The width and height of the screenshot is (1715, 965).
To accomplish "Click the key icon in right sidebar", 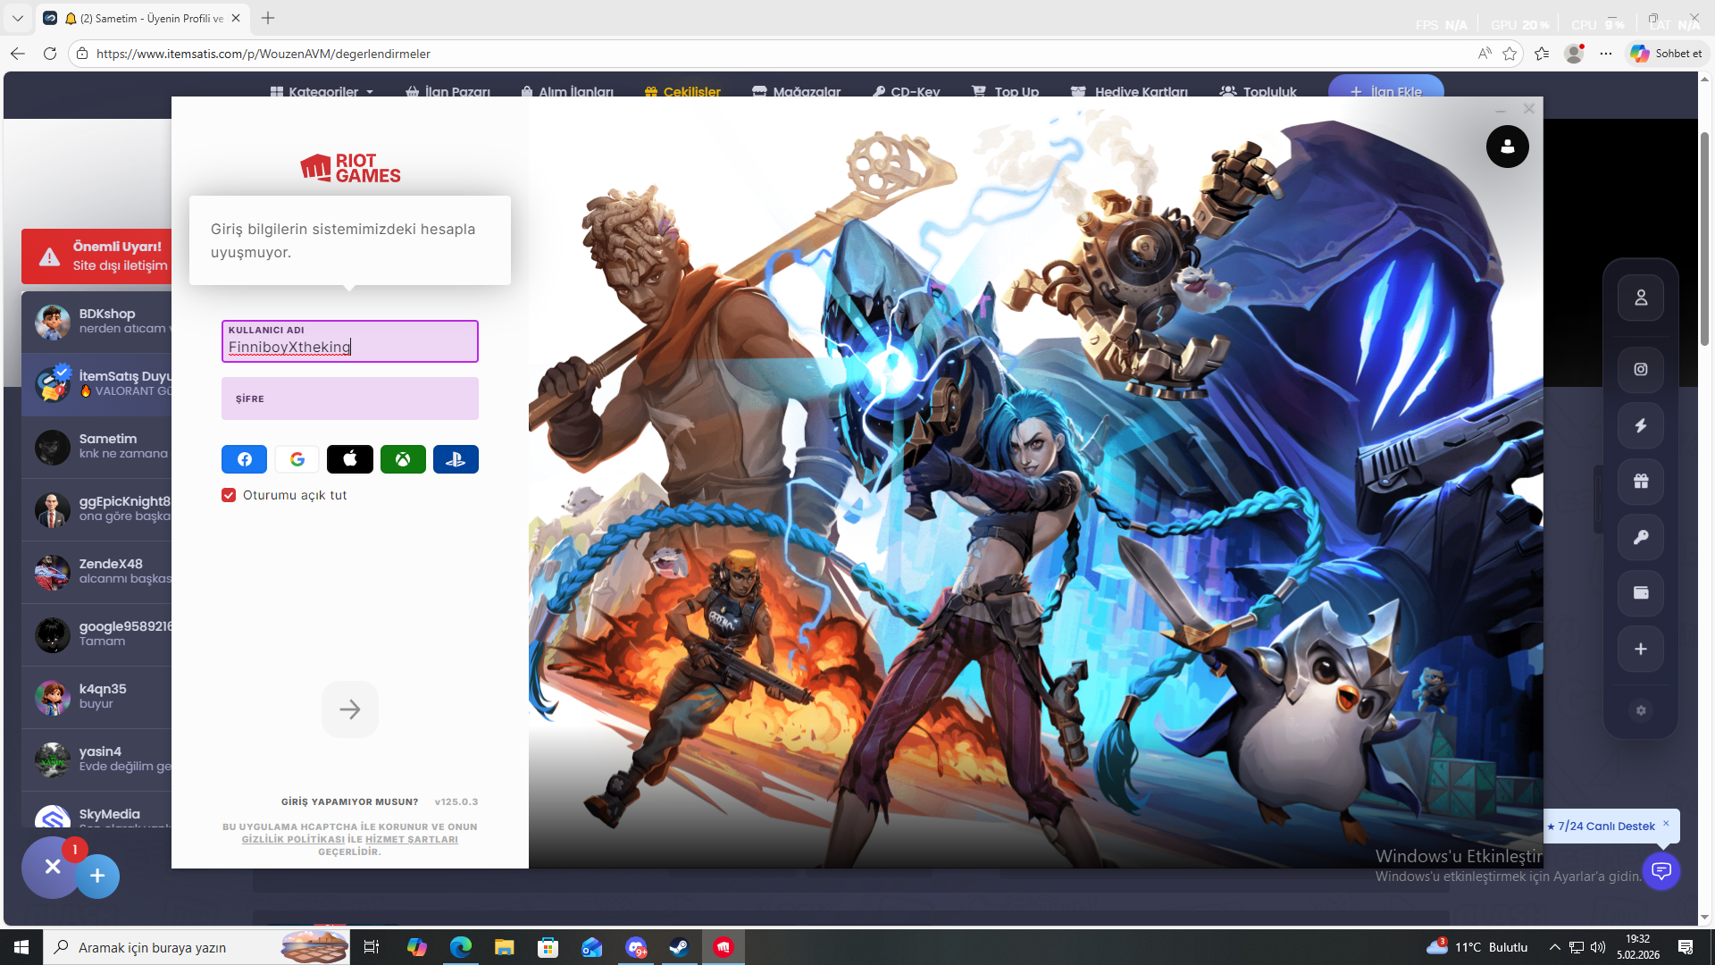I will tap(1641, 537).
